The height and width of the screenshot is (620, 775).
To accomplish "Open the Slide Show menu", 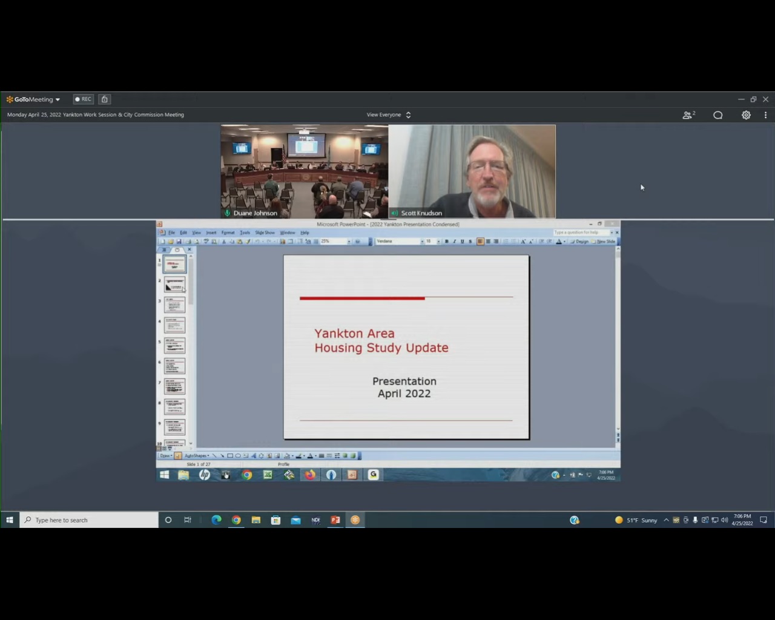I will point(265,232).
